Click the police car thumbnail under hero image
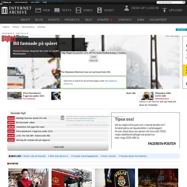 click(56, 96)
